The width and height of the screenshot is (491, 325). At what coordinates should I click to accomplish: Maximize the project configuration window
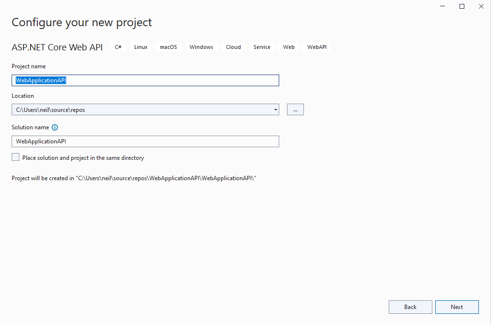tap(462, 6)
